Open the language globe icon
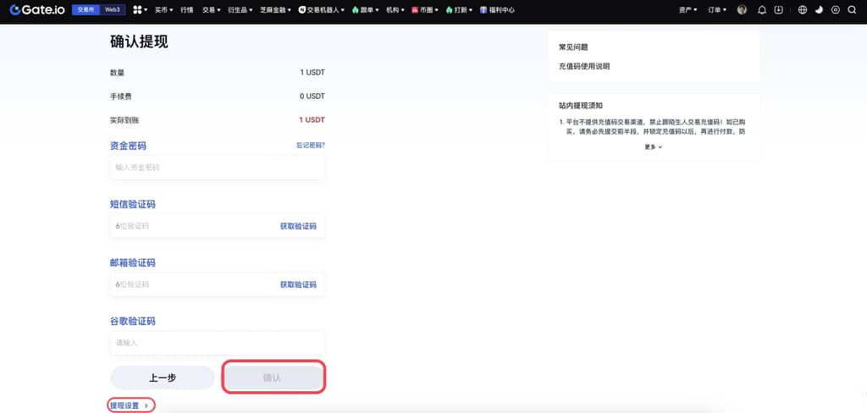This screenshot has height=413, width=867. pyautogui.click(x=803, y=10)
